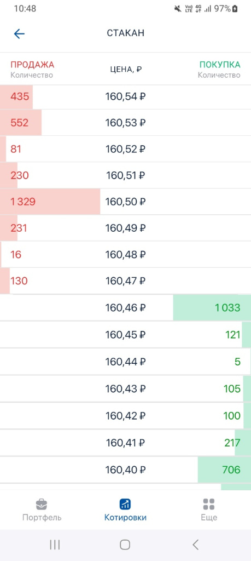The height and width of the screenshot is (561, 251).
Task: Tap the Android home button
Action: (x=125, y=545)
